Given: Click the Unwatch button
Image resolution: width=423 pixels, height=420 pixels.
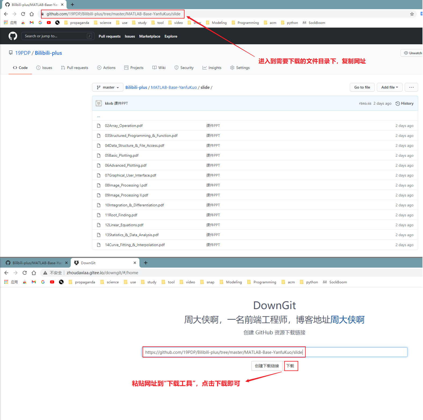Looking at the screenshot, I should coord(412,53).
